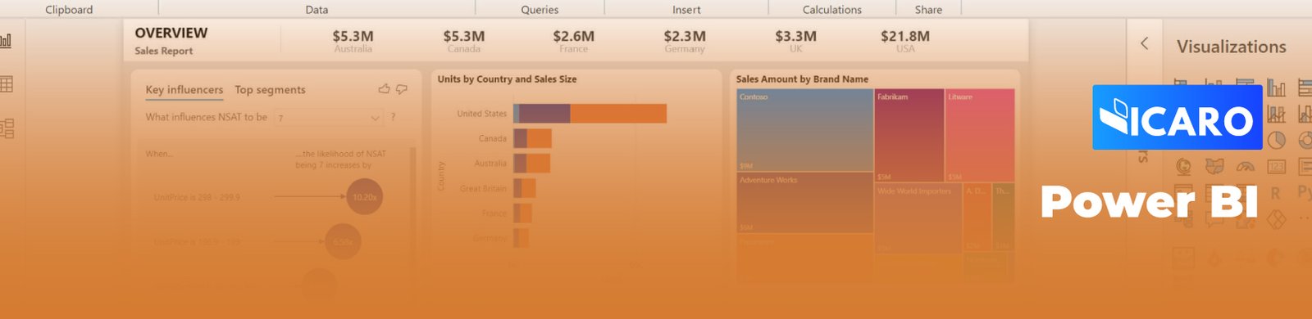Select the $21.8M USA card

coord(905,41)
